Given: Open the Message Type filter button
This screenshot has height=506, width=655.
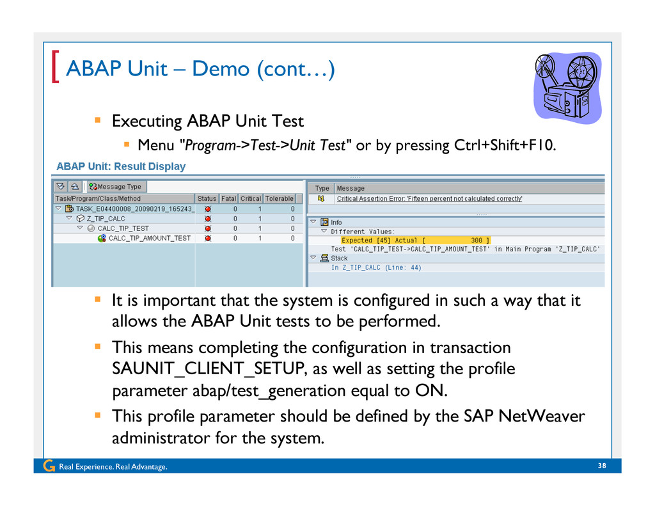Looking at the screenshot, I should [x=117, y=186].
